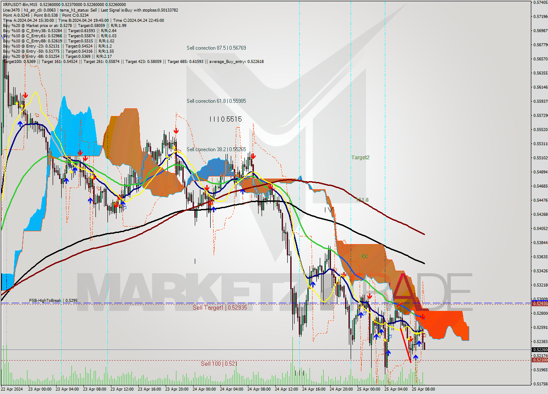Click the 0.51756 price axis label
The image size is (548, 394).
tap(540, 384)
